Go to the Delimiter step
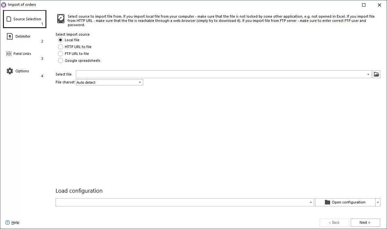The image size is (387, 229). tap(23, 36)
